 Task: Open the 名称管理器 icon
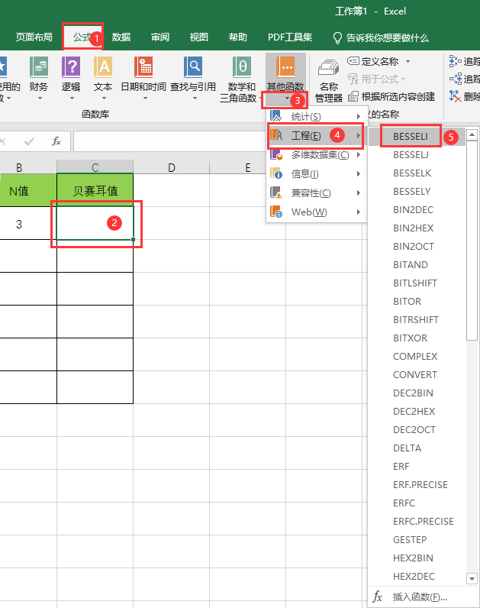[328, 68]
